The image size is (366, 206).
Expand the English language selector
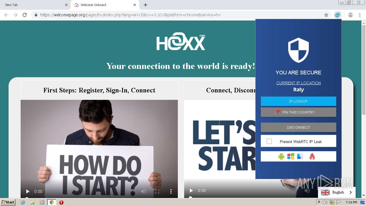(x=337, y=192)
